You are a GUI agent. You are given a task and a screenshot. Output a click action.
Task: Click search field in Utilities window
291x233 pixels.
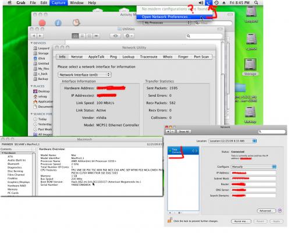204,36
